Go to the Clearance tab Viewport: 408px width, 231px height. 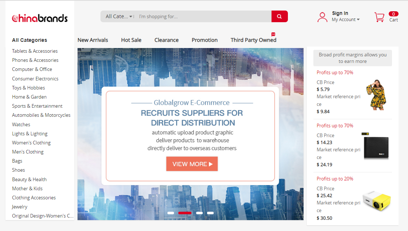[x=167, y=40]
